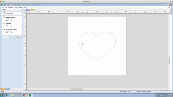
Task: Open the Help menu
Action: 25,7
